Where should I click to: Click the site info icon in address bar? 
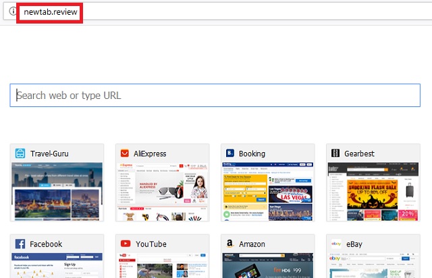[13, 11]
